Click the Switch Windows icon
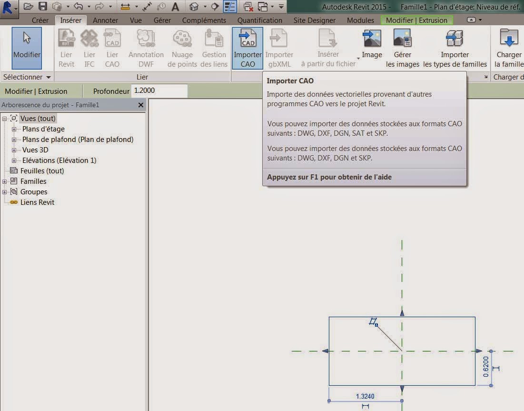The image size is (524, 411). (x=263, y=6)
